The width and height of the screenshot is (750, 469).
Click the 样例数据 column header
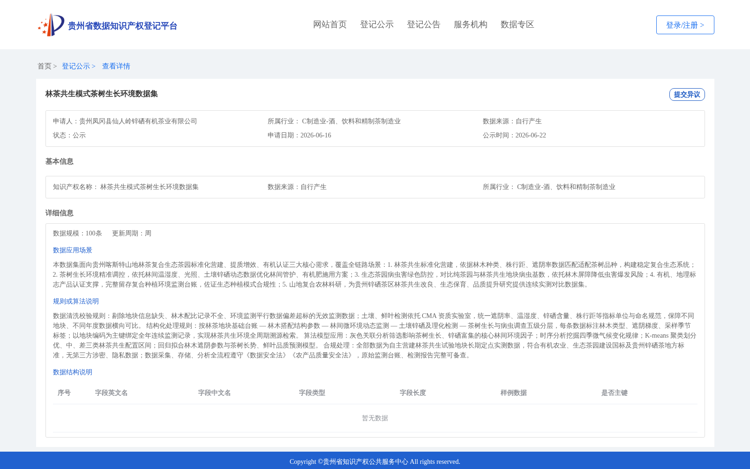[x=514, y=393]
